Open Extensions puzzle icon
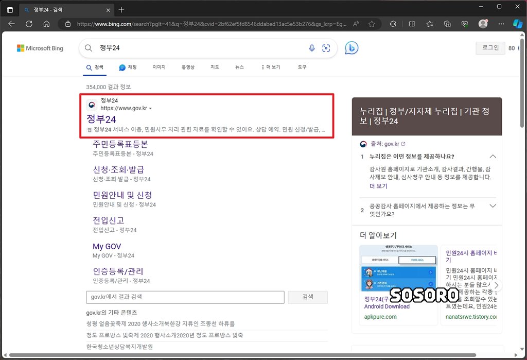Image resolution: width=527 pixels, height=360 pixels. pyautogui.click(x=393, y=24)
